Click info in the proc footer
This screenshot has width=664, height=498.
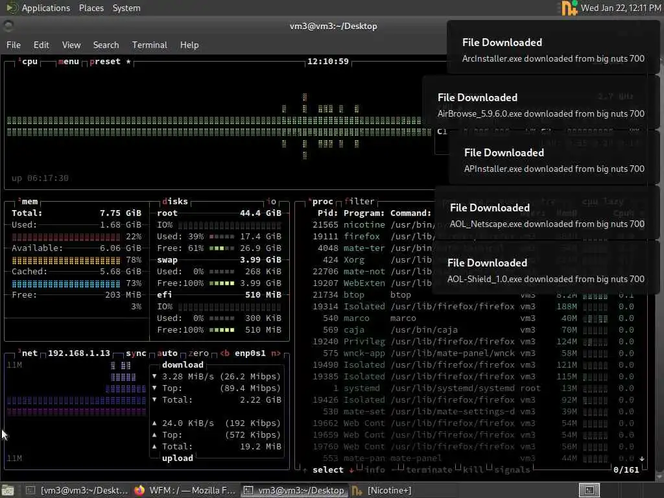coord(375,469)
